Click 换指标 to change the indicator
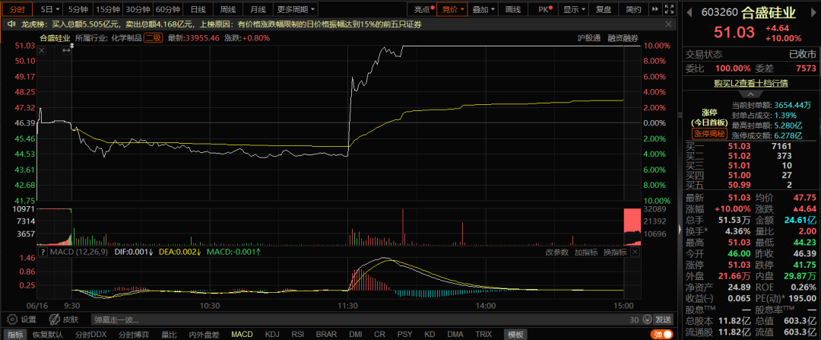The image size is (821, 340). pyautogui.click(x=615, y=252)
